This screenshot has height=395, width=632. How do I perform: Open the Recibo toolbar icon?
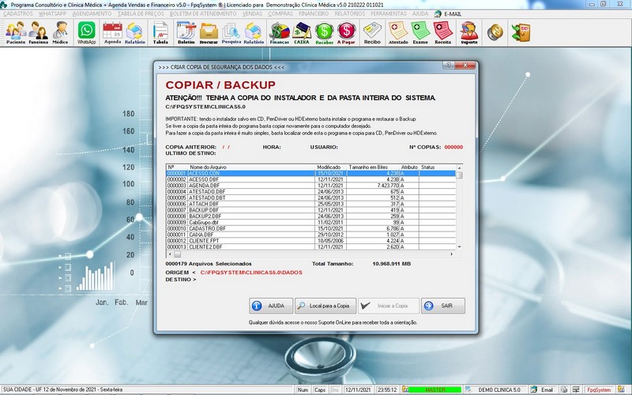tap(372, 32)
